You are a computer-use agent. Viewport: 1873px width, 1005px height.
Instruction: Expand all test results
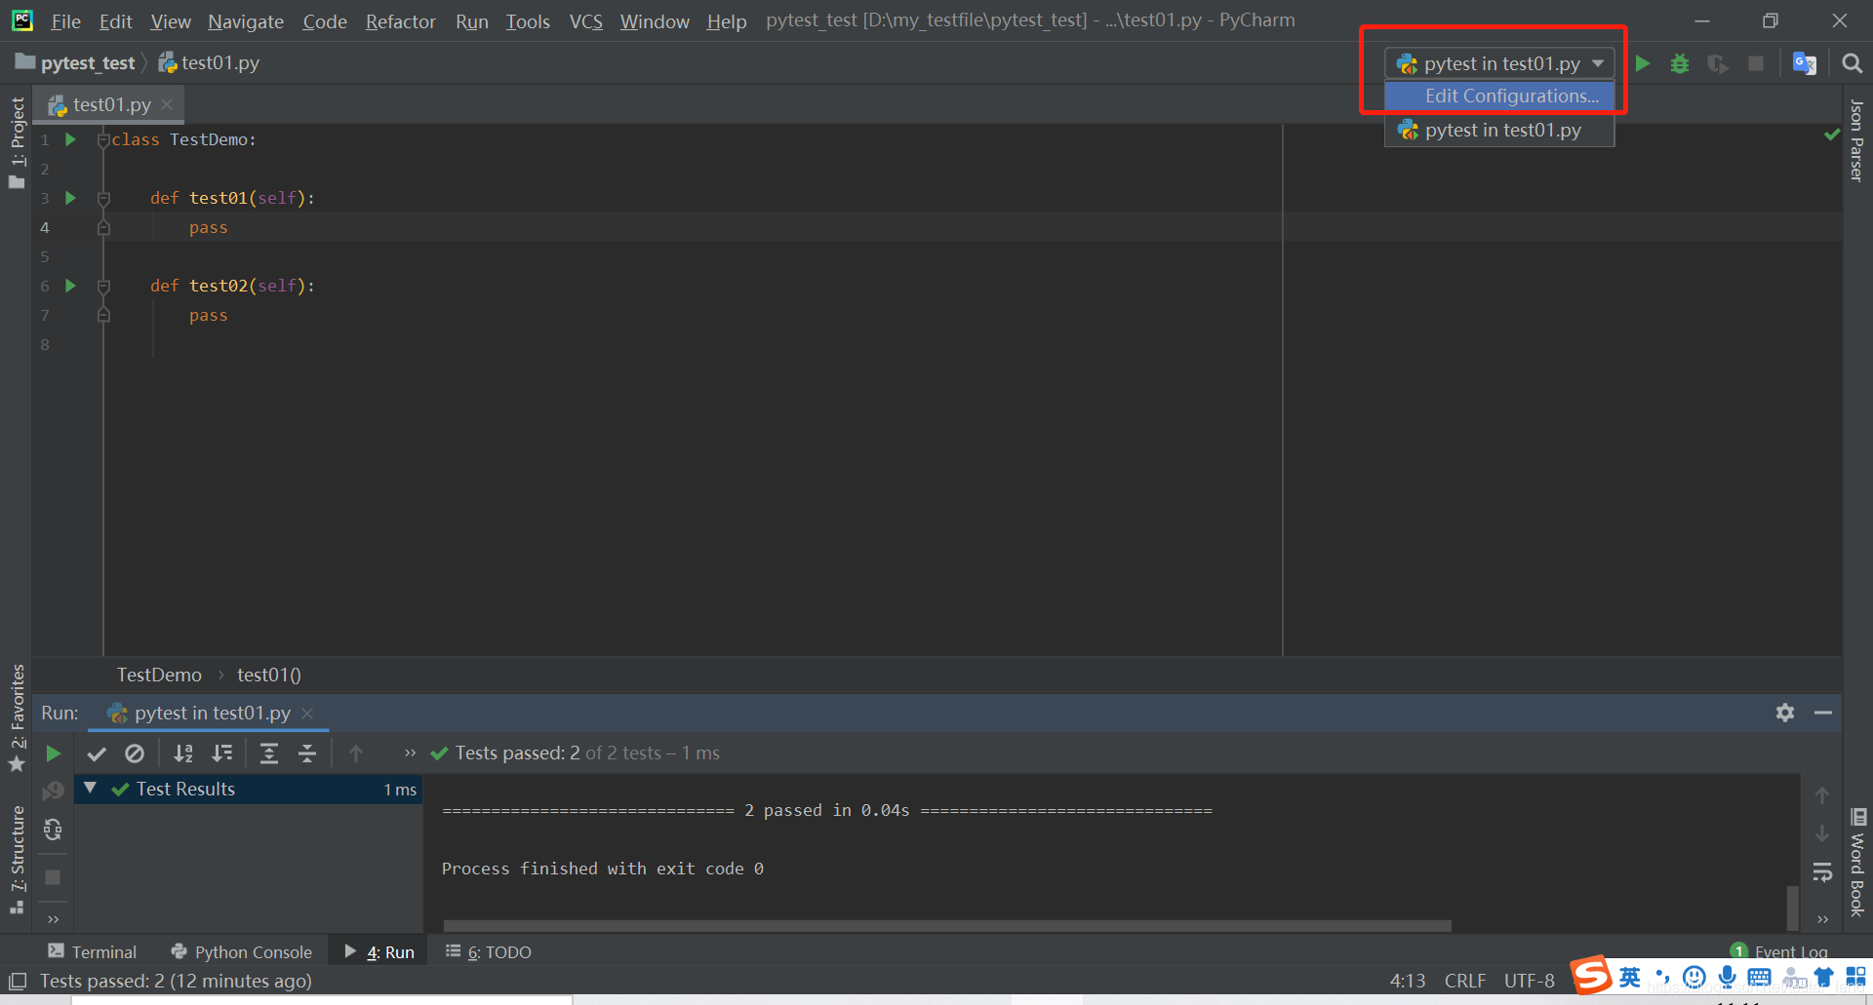pyautogui.click(x=269, y=754)
